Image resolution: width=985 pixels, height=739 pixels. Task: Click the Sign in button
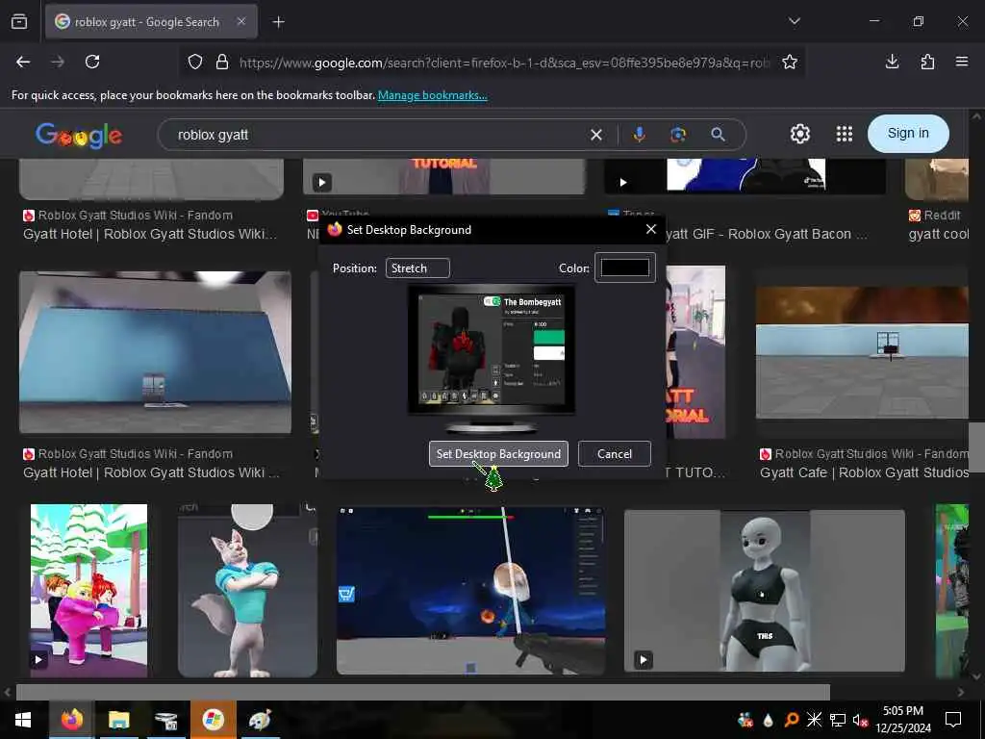[908, 133]
